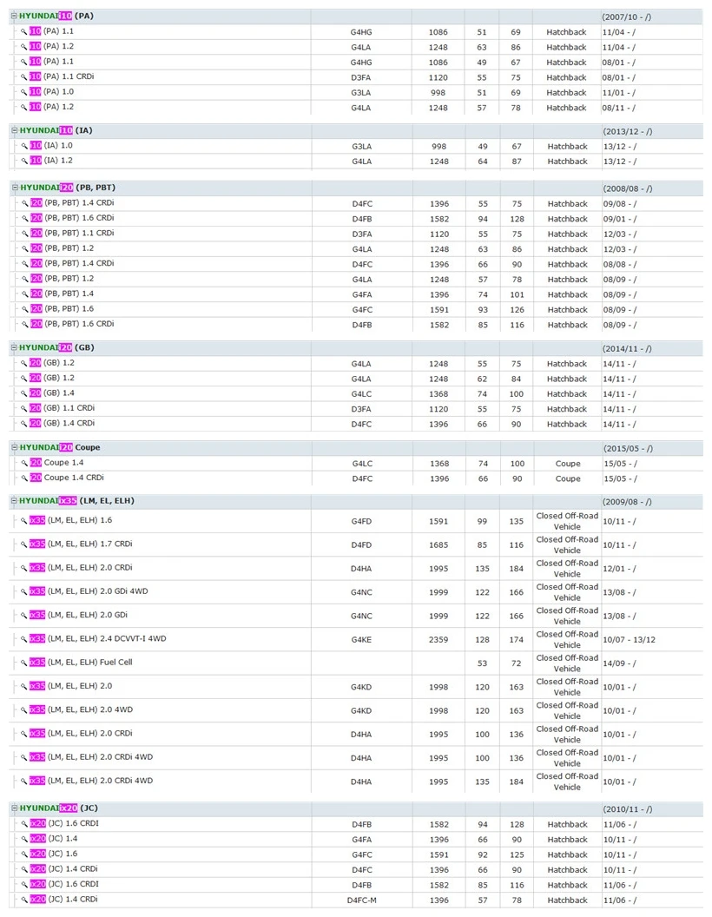Collapse the HYUNDAI ix35 (LM, EL, ELH) group

14,501
